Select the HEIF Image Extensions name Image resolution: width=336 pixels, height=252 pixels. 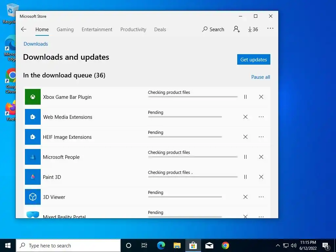(67, 137)
